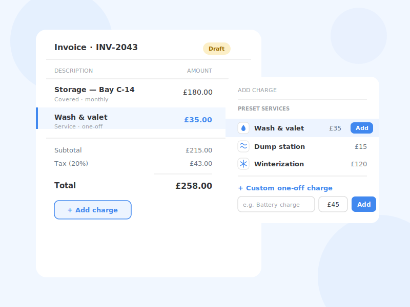Select the Dump station preset label
The image size is (410, 307).
pos(279,147)
